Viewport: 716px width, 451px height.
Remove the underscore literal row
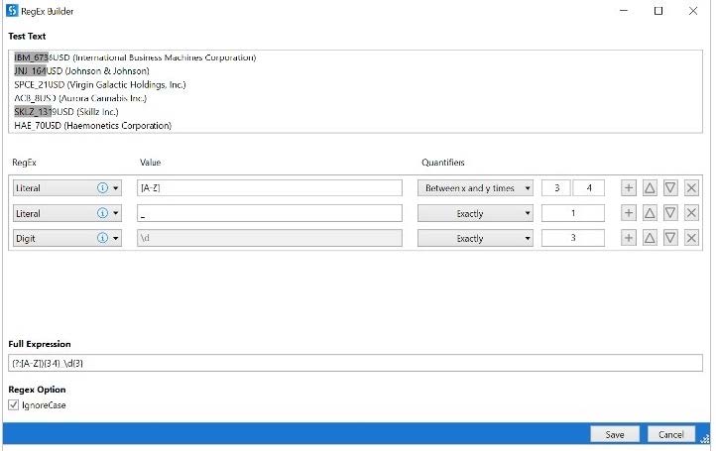click(691, 213)
